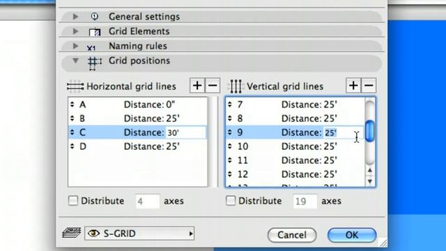This screenshot has width=446, height=251.
Task: Expand the Naming rules section
Action: tap(75, 46)
